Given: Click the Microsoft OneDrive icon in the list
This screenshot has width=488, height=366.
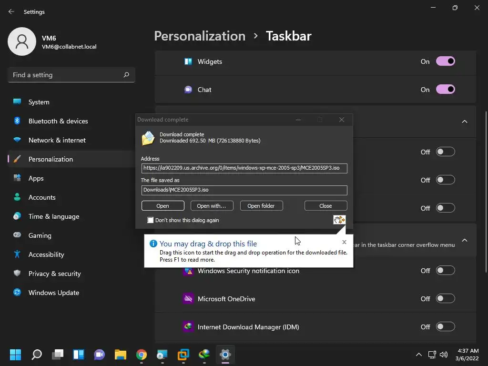Looking at the screenshot, I should tap(188, 299).
